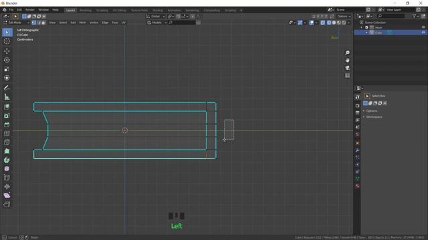Image resolution: width=428 pixels, height=240 pixels.
Task: Open the Edit Mode dropdown
Action: click(x=16, y=23)
